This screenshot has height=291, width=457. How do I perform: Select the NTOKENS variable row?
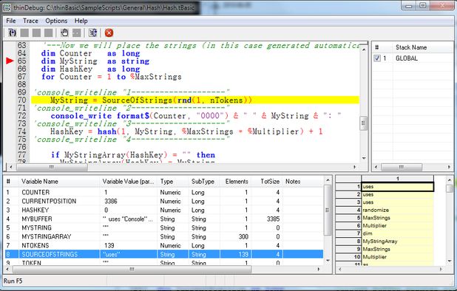point(164,246)
